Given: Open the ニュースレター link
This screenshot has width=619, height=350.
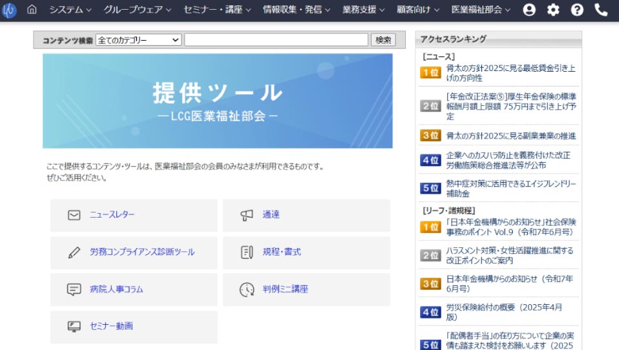Looking at the screenshot, I should point(112,214).
